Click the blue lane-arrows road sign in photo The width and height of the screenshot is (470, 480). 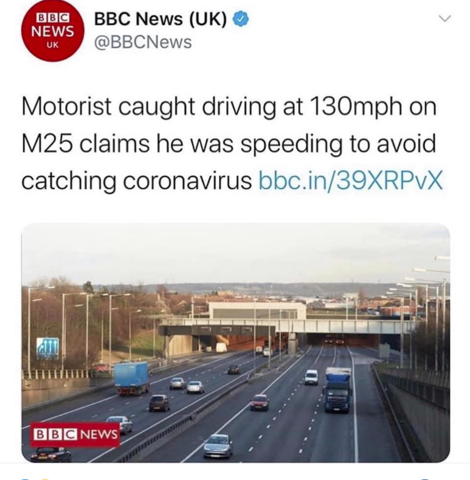point(48,348)
